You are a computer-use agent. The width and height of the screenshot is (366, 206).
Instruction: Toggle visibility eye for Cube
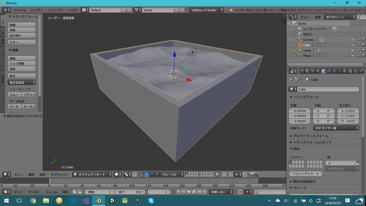[x=353, y=45]
